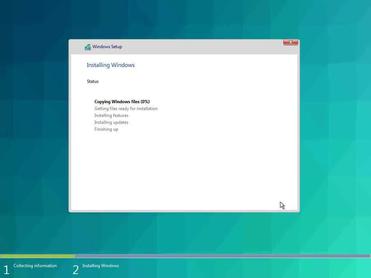
Task: Select 'Copying Windows files (0%)' status line
Action: point(122,102)
